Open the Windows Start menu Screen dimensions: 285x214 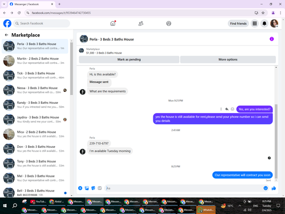coord(5,205)
